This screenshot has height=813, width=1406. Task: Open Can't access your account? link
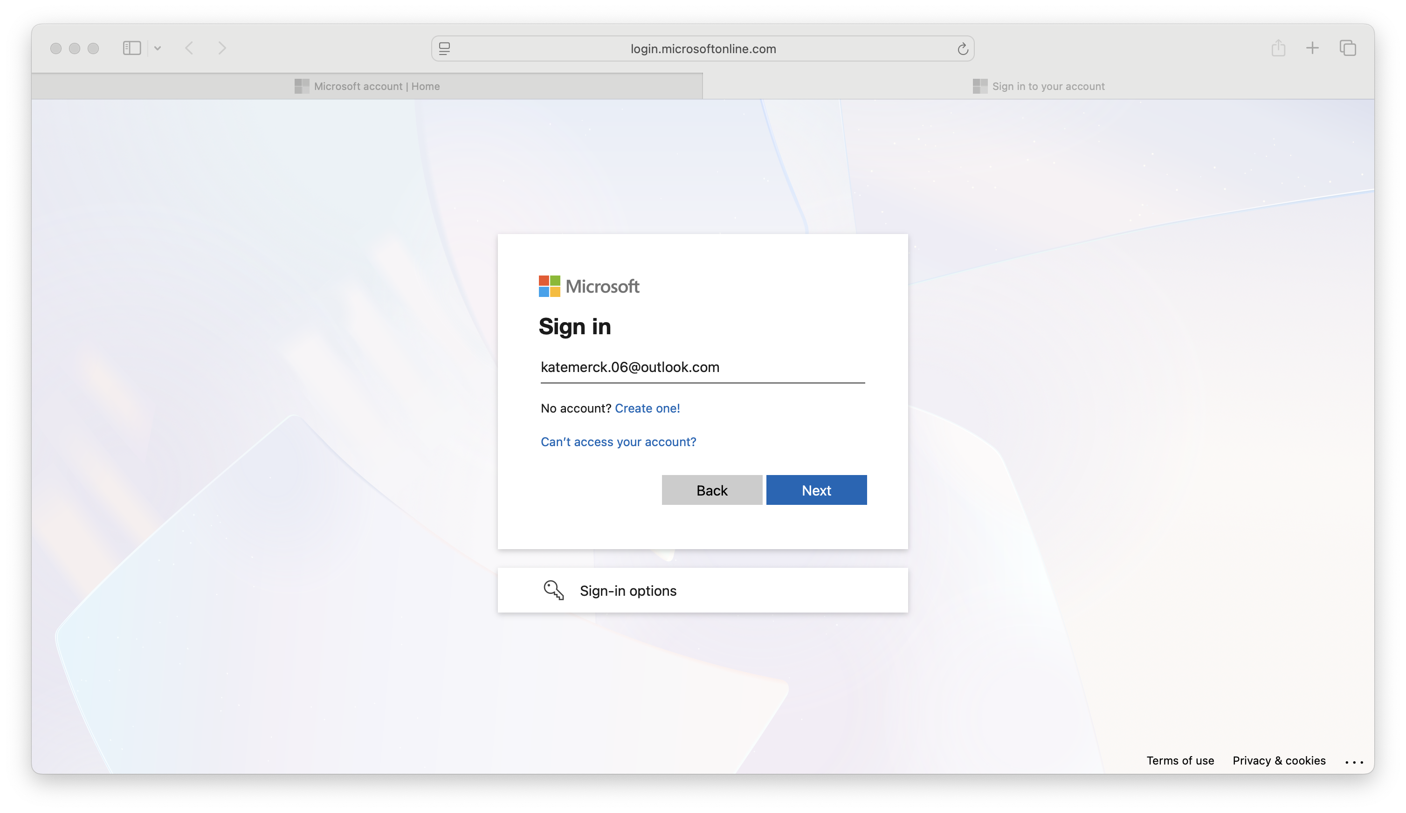[618, 442]
